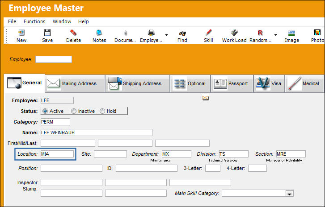Click the last name input field
Viewport: 325px width, 207px height.
point(182,143)
